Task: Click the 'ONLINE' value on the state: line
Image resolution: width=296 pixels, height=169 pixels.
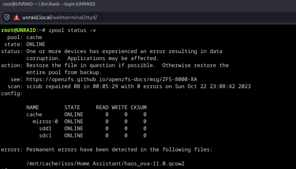Action: pos(36,44)
